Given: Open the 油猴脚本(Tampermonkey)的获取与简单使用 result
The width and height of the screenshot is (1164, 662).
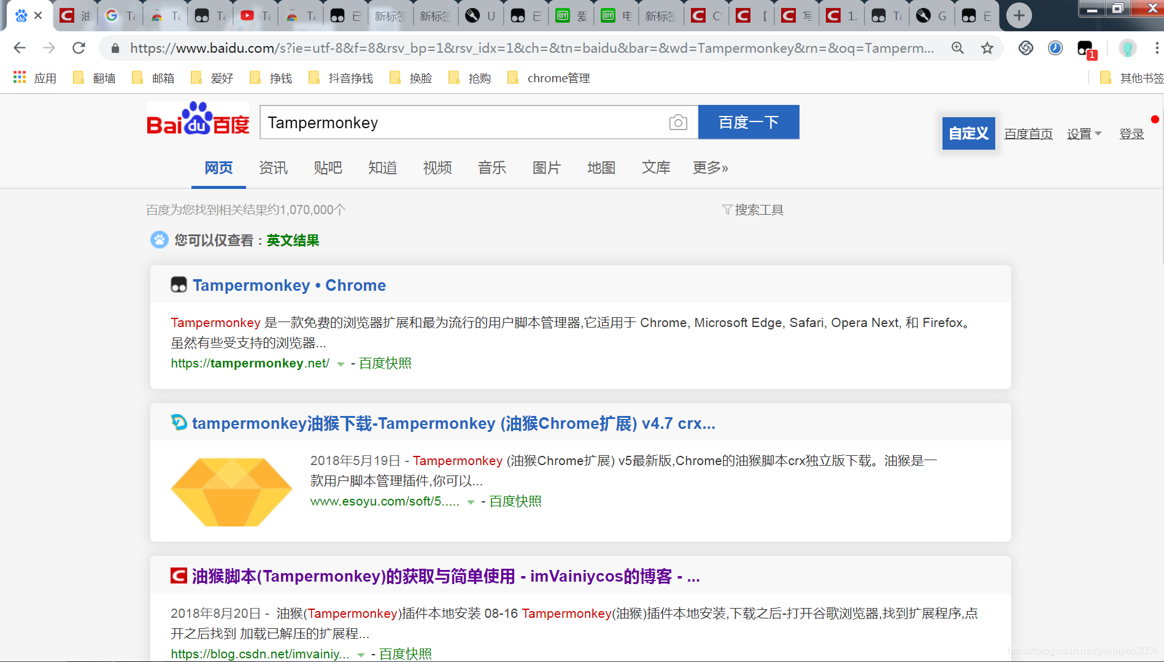Looking at the screenshot, I should point(445,576).
